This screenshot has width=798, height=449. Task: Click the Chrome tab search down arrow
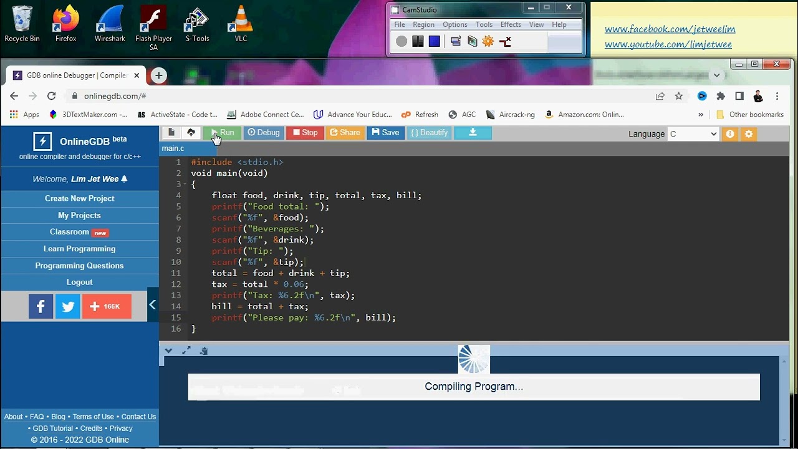717,75
